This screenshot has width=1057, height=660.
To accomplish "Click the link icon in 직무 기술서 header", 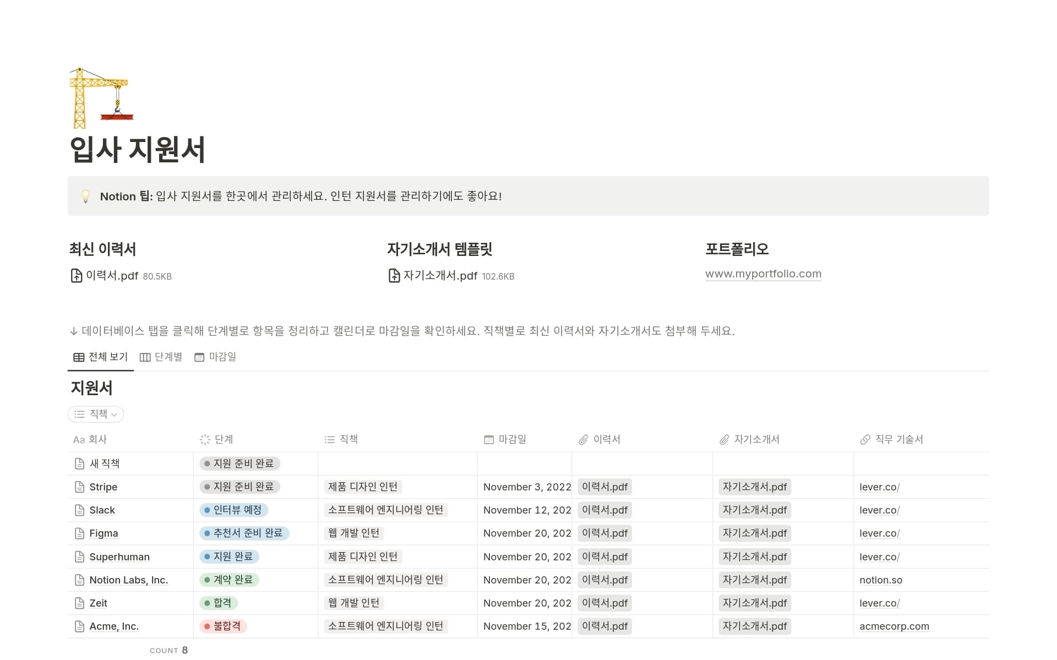I will 865,440.
